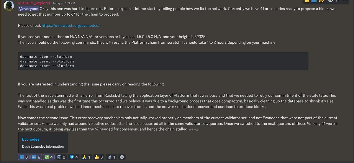Image resolution: width=354 pixels, height=163 pixels.
Task: Open the more options menu on message
Action: 345,1
